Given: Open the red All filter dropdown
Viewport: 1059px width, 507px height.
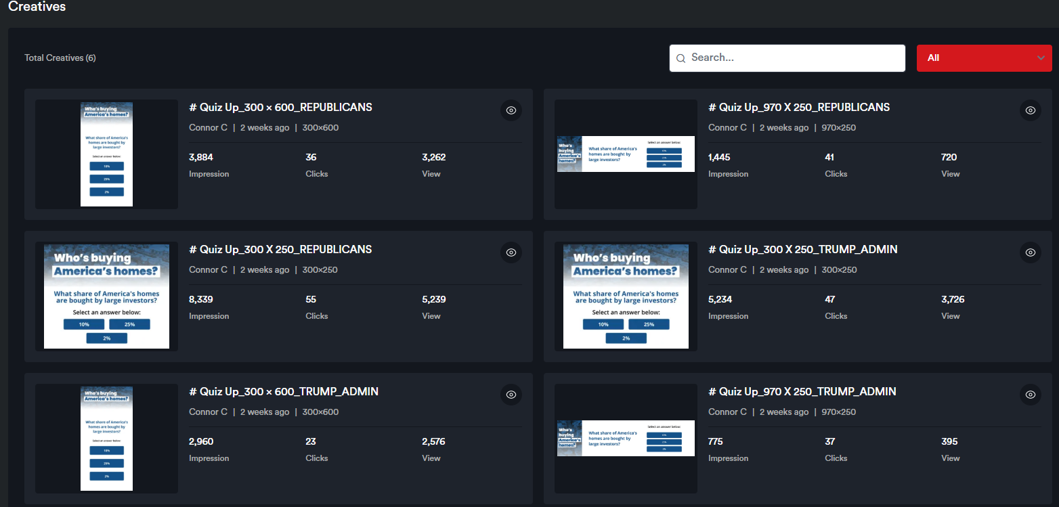Looking at the screenshot, I should click(975, 58).
